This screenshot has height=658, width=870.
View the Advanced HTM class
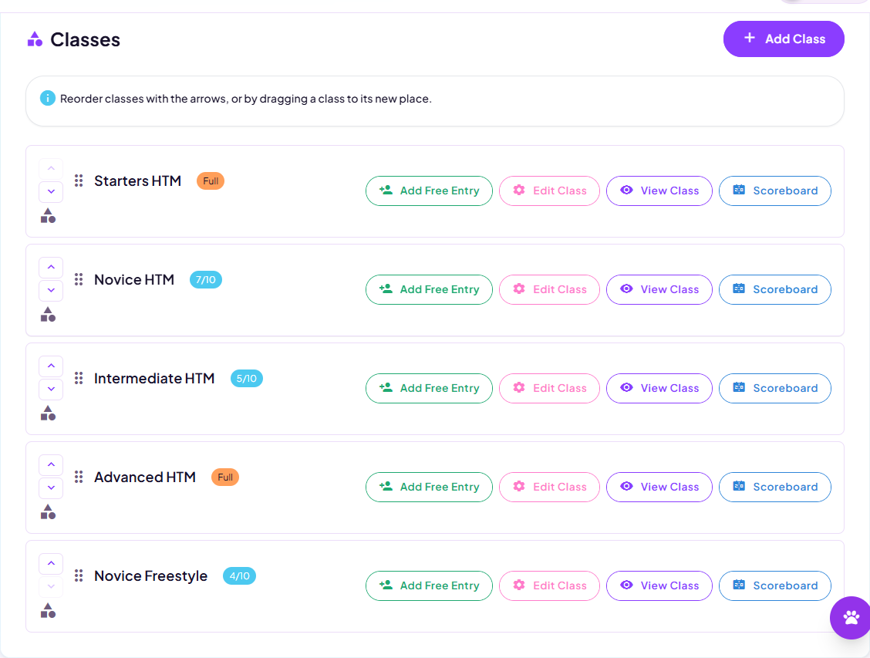659,487
